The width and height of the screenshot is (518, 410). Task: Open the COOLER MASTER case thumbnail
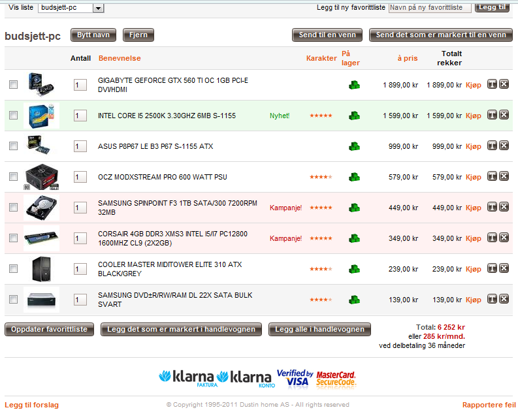point(42,269)
